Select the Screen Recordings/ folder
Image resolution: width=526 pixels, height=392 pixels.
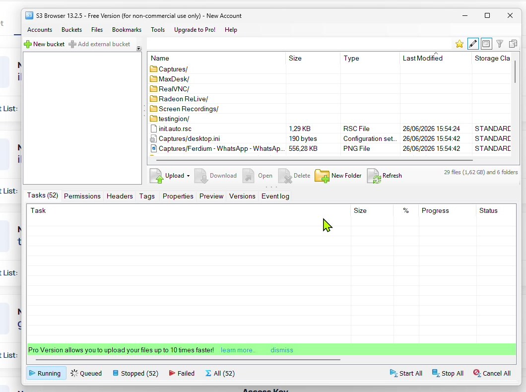click(184, 109)
